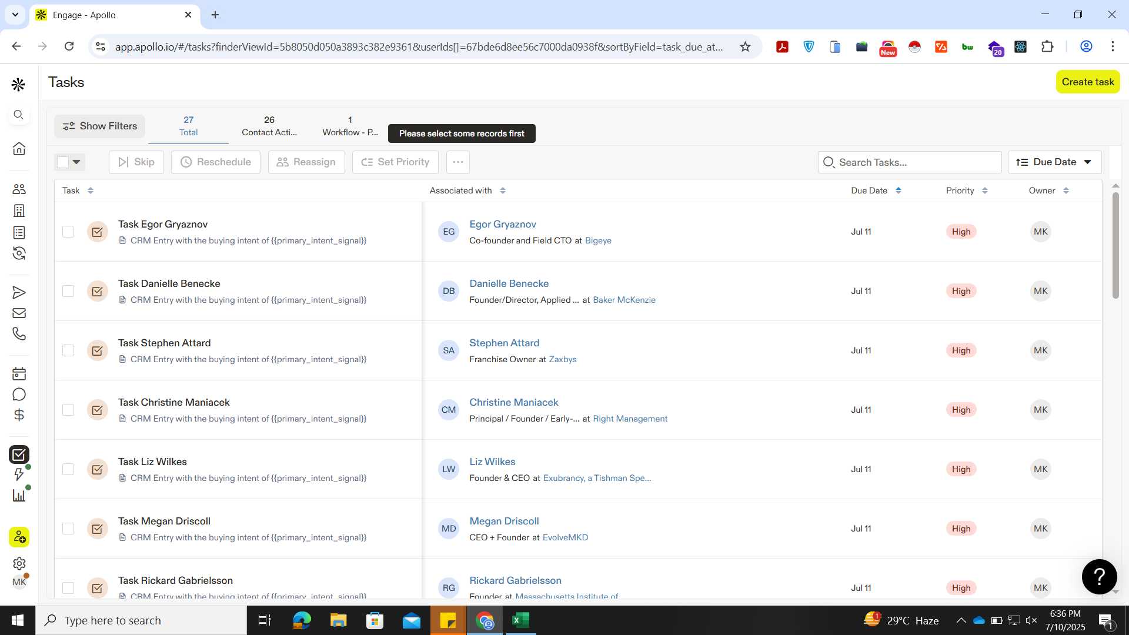Click the browser address bar URL
This screenshot has height=635, width=1129.
(419, 46)
